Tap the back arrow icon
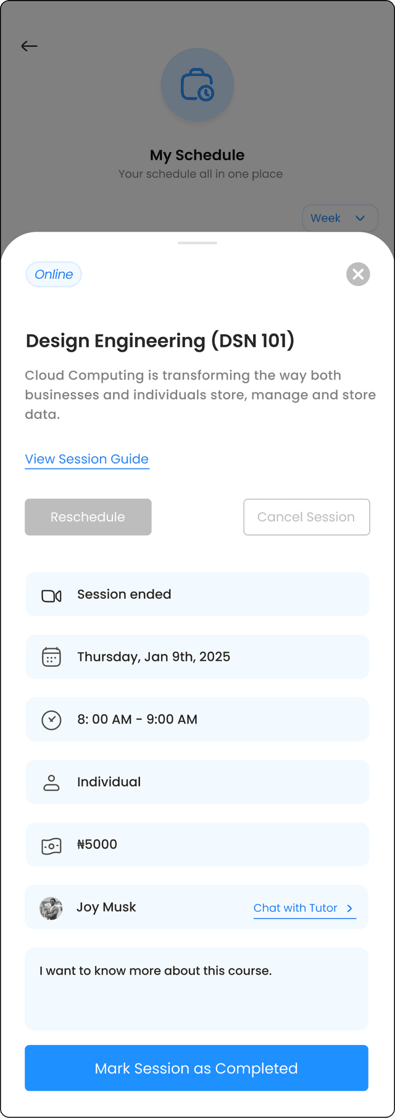Image resolution: width=395 pixels, height=1118 pixels. (x=29, y=46)
